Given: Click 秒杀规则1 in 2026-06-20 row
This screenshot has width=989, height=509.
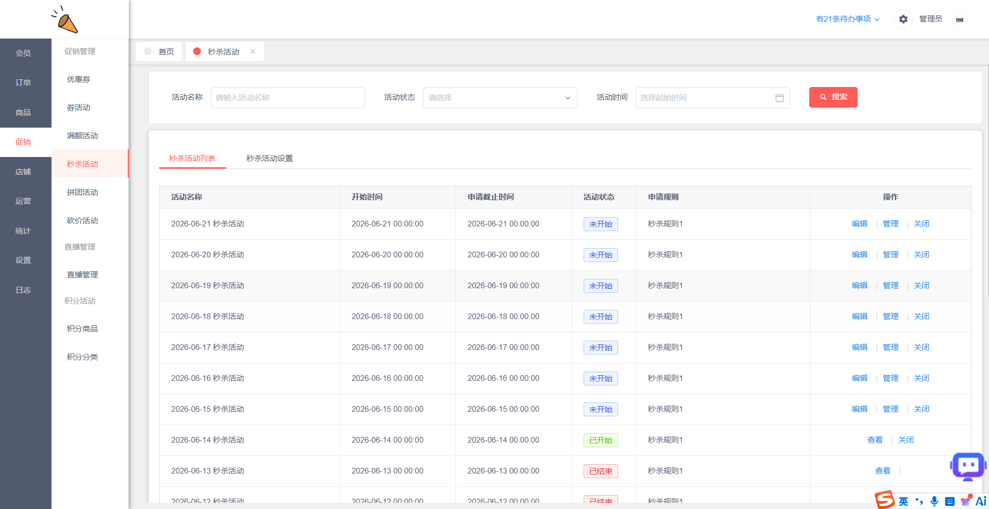Looking at the screenshot, I should click(x=665, y=255).
